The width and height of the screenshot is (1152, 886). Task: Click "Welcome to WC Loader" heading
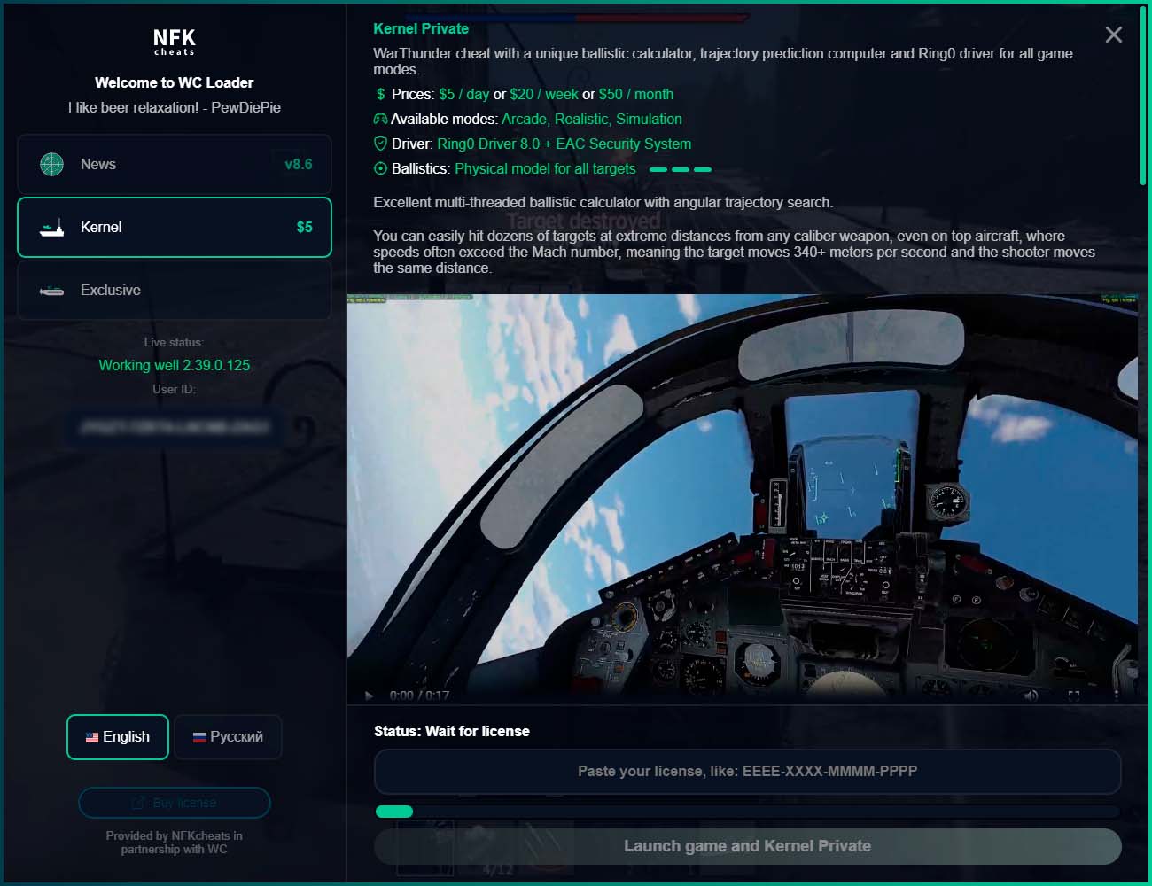point(175,82)
